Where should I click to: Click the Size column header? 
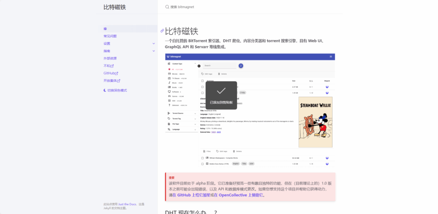click(x=293, y=81)
